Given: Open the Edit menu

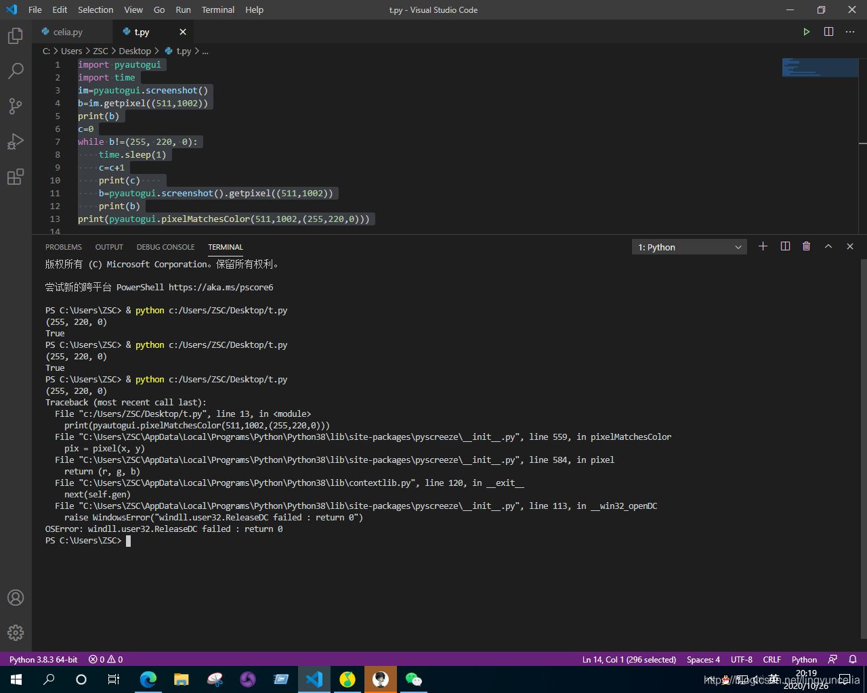Looking at the screenshot, I should [x=60, y=9].
